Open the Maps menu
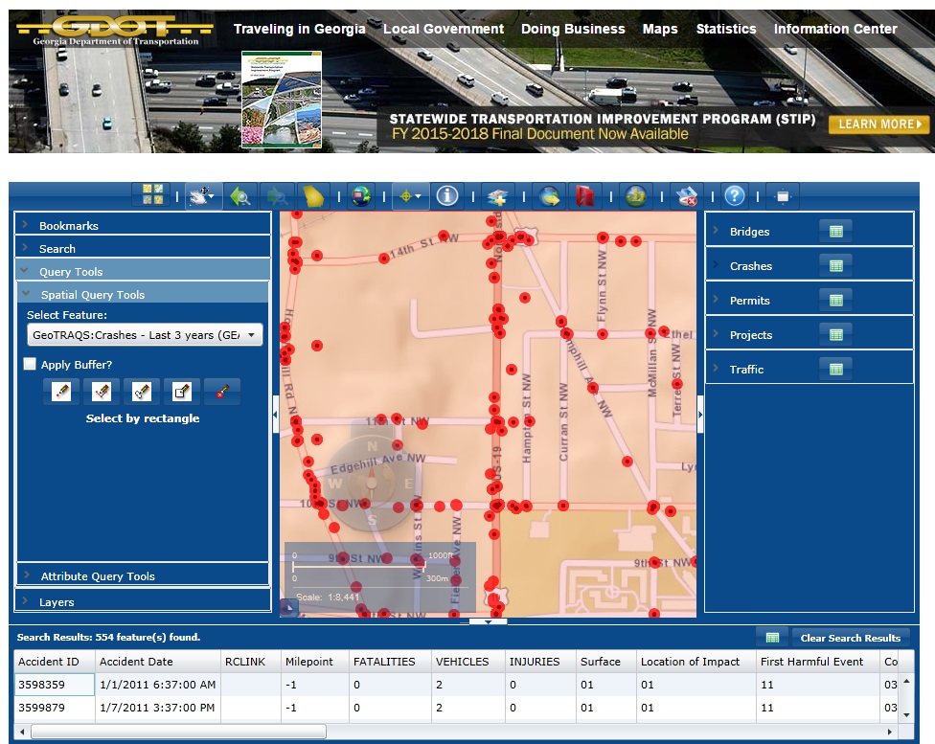The image size is (935, 744). (x=660, y=29)
